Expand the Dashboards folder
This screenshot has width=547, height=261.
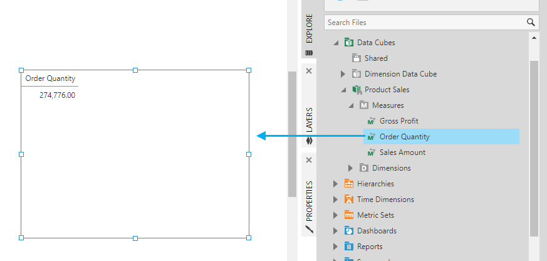click(x=335, y=231)
